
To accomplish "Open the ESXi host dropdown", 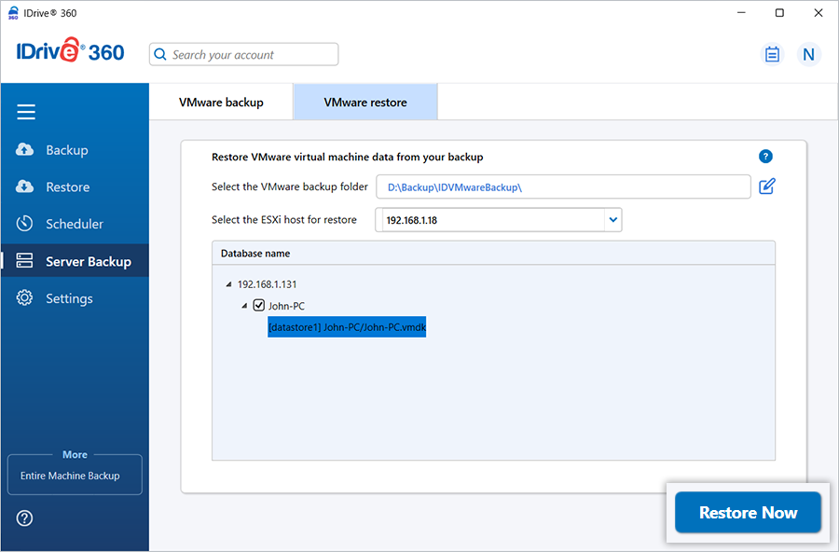I will pyautogui.click(x=612, y=220).
